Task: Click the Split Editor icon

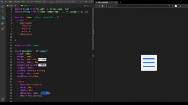Action: tap(88, 6)
